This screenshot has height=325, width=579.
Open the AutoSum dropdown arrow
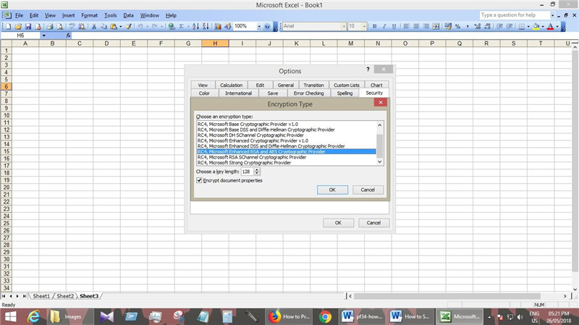tap(188, 26)
